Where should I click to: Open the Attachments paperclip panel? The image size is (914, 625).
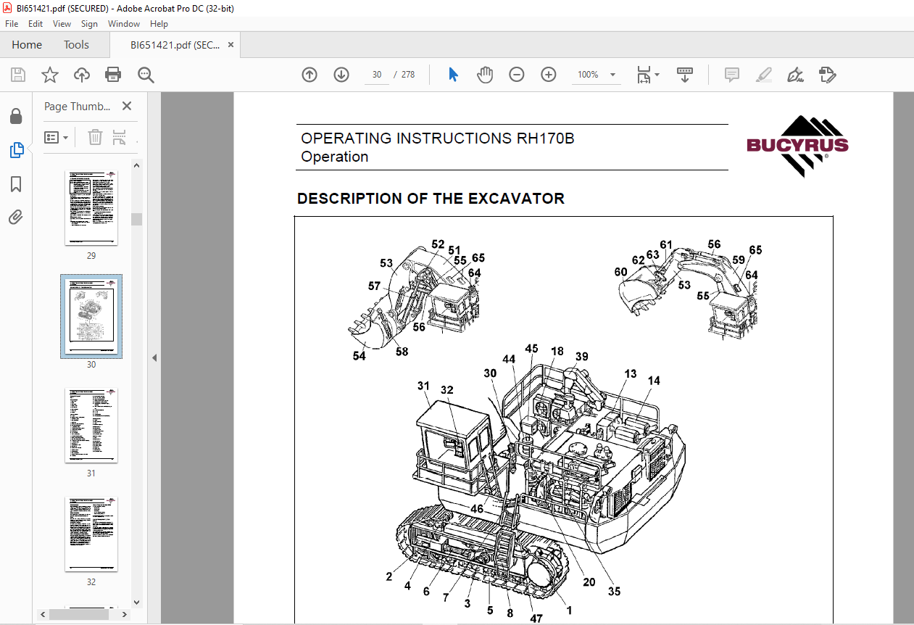pos(16,217)
